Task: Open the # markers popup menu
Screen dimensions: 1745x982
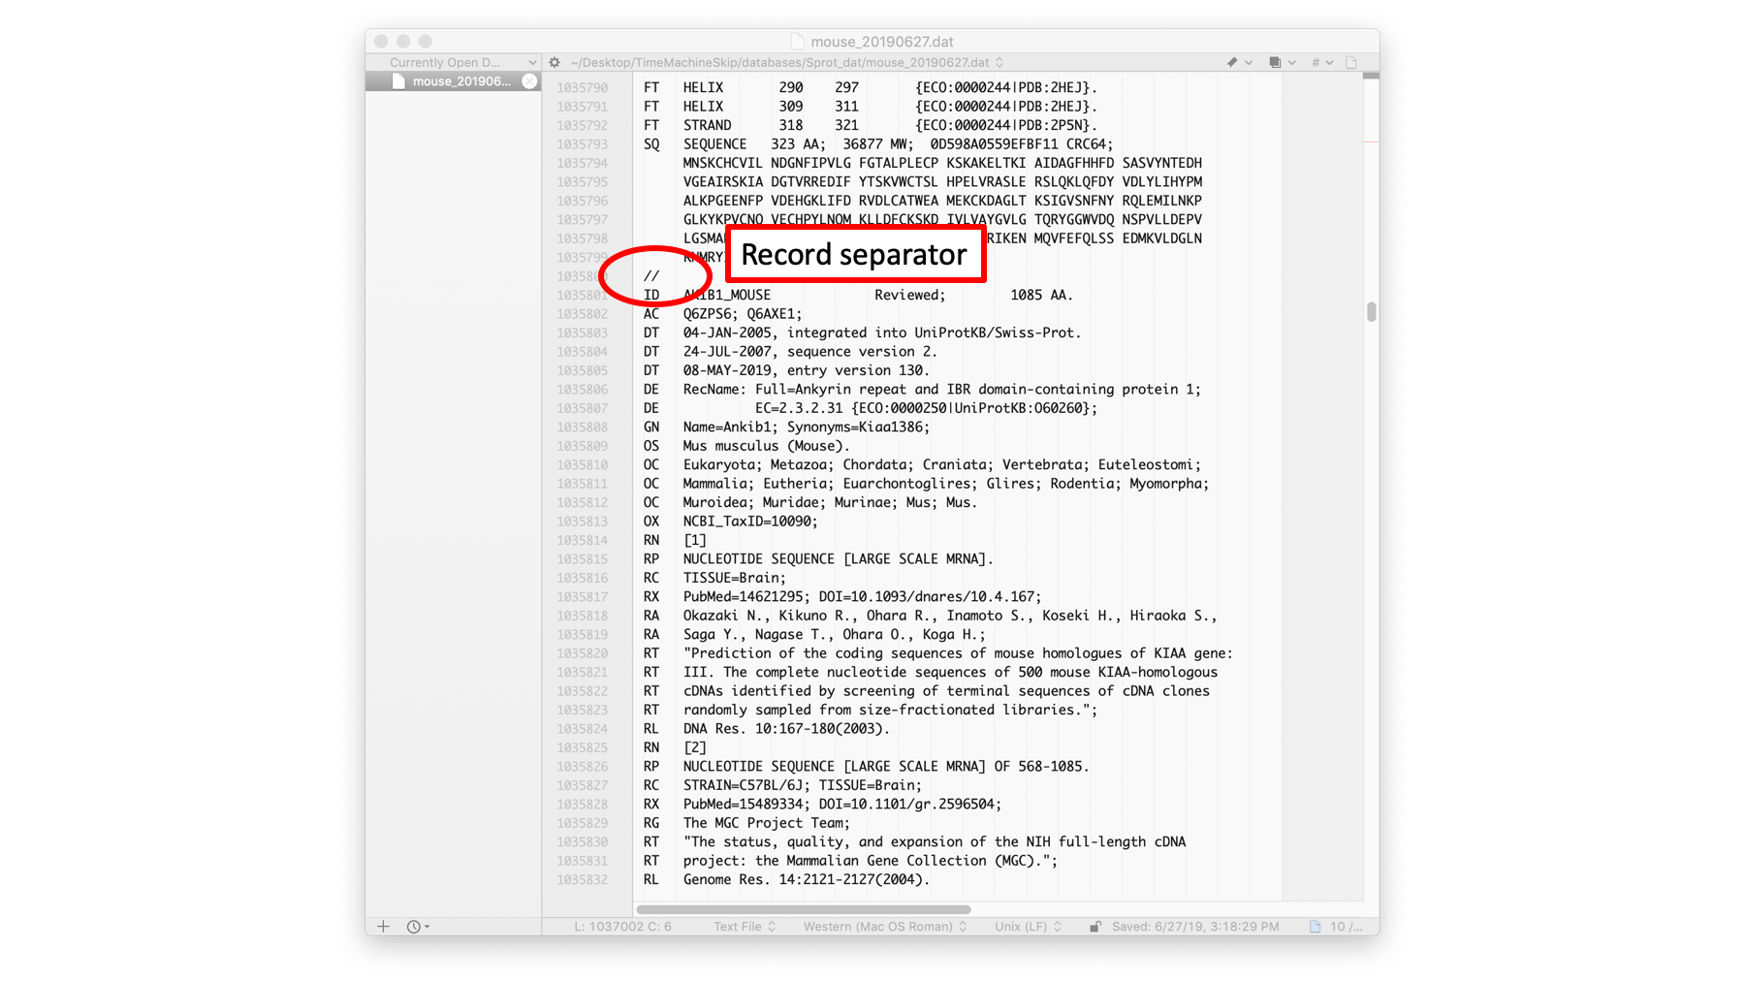Action: coord(1322,62)
